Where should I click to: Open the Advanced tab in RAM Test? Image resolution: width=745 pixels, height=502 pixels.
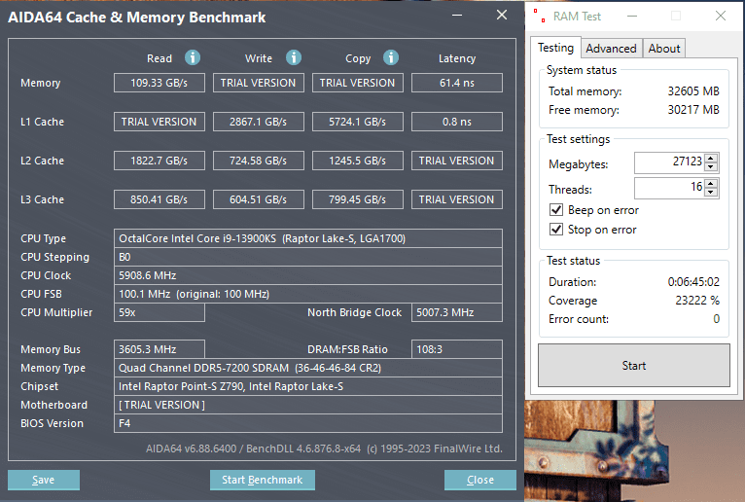[612, 49]
